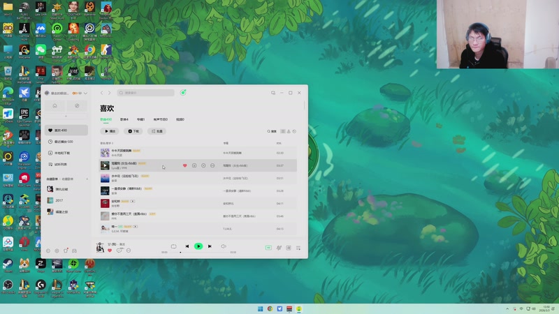Click in the search input field
Image resolution: width=559 pixels, height=314 pixels.
[146, 93]
